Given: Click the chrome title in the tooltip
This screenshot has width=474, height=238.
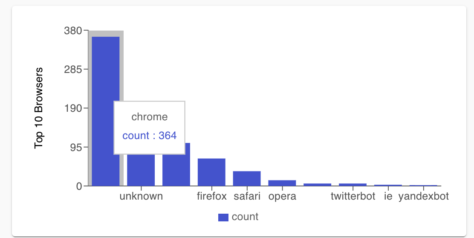Looking at the screenshot, I should (x=149, y=117).
